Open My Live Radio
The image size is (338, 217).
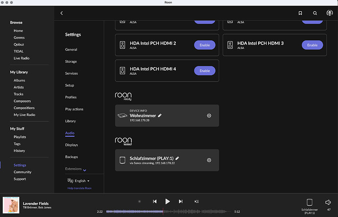pyautogui.click(x=24, y=115)
